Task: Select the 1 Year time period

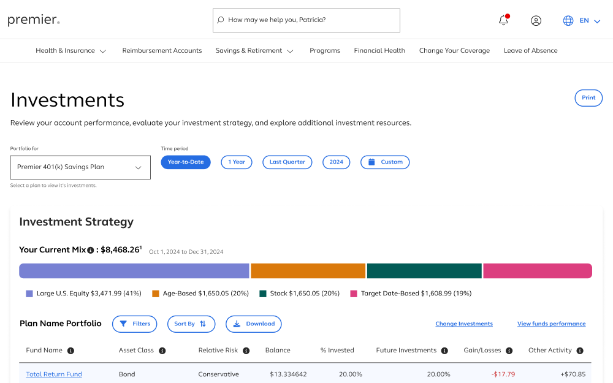Action: coord(237,162)
